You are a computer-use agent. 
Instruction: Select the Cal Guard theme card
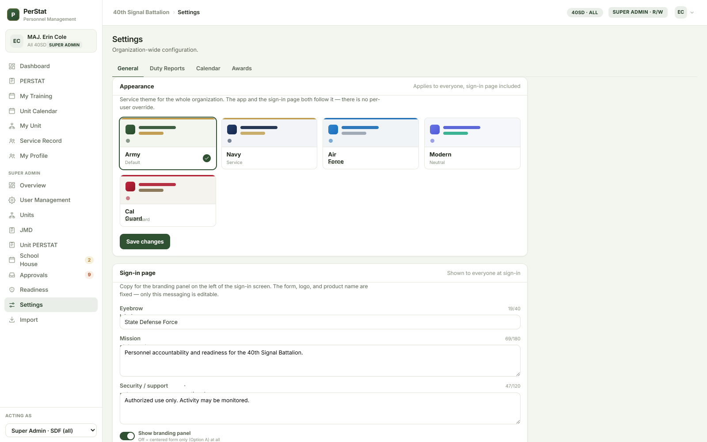pos(168,201)
